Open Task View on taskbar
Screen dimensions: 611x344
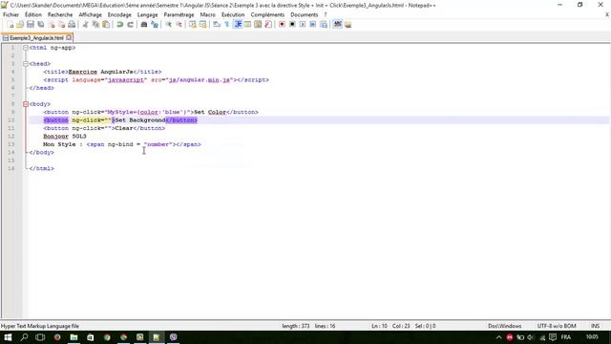(40, 337)
